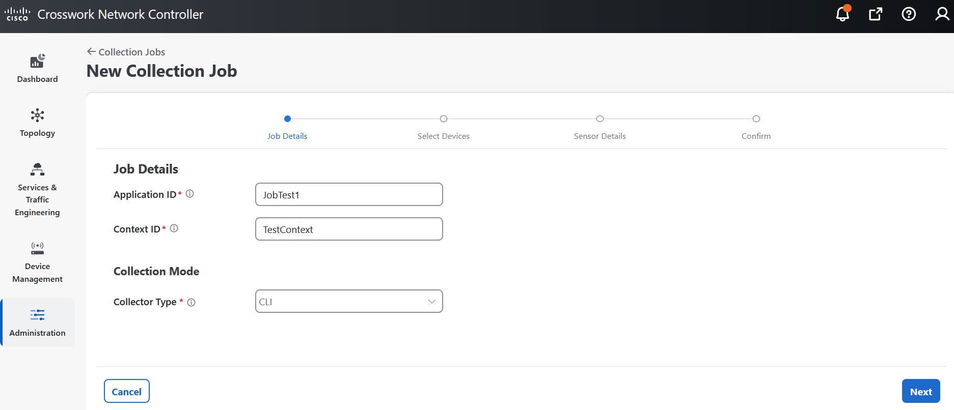Focus the Application ID field containing JobTest1
The image size is (954, 410).
(x=349, y=194)
